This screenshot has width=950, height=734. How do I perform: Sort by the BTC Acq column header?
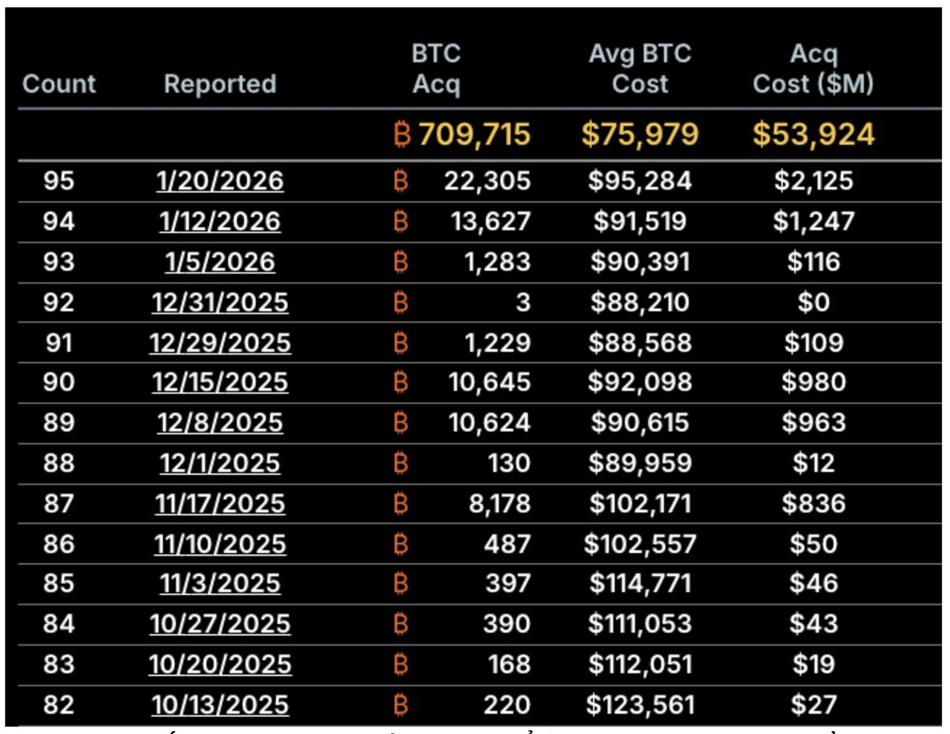[436, 69]
